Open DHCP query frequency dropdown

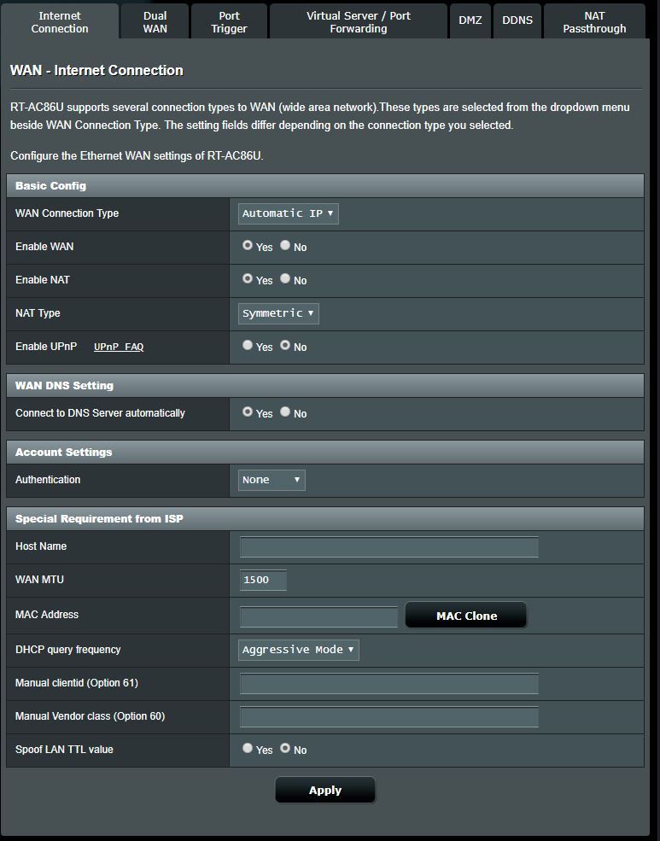pyautogui.click(x=298, y=650)
